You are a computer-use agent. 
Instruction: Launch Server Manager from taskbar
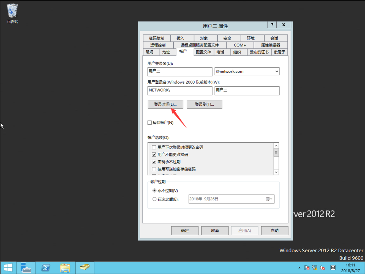[26, 268]
